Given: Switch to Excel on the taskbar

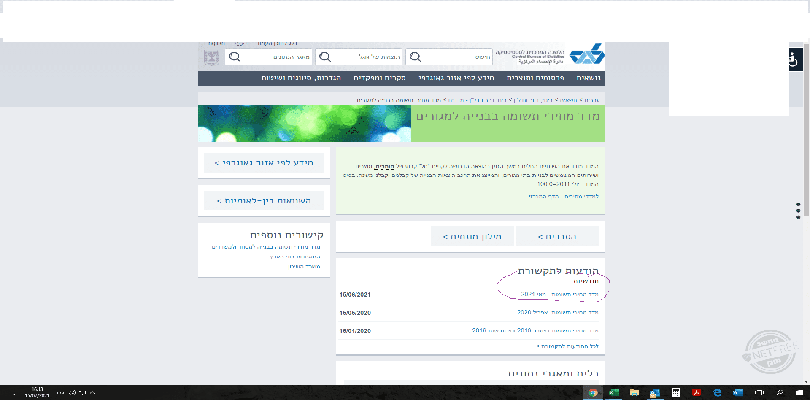Looking at the screenshot, I should pos(613,393).
